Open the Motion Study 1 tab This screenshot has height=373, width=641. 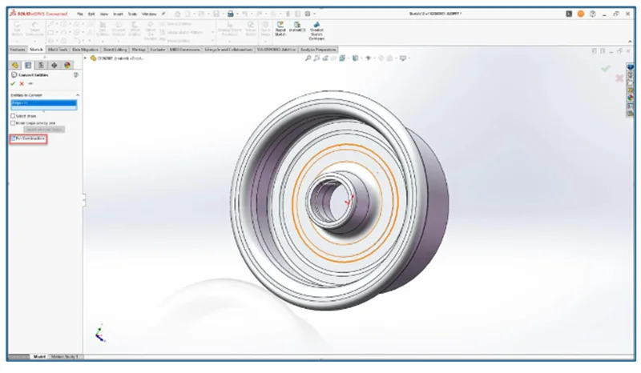point(66,356)
